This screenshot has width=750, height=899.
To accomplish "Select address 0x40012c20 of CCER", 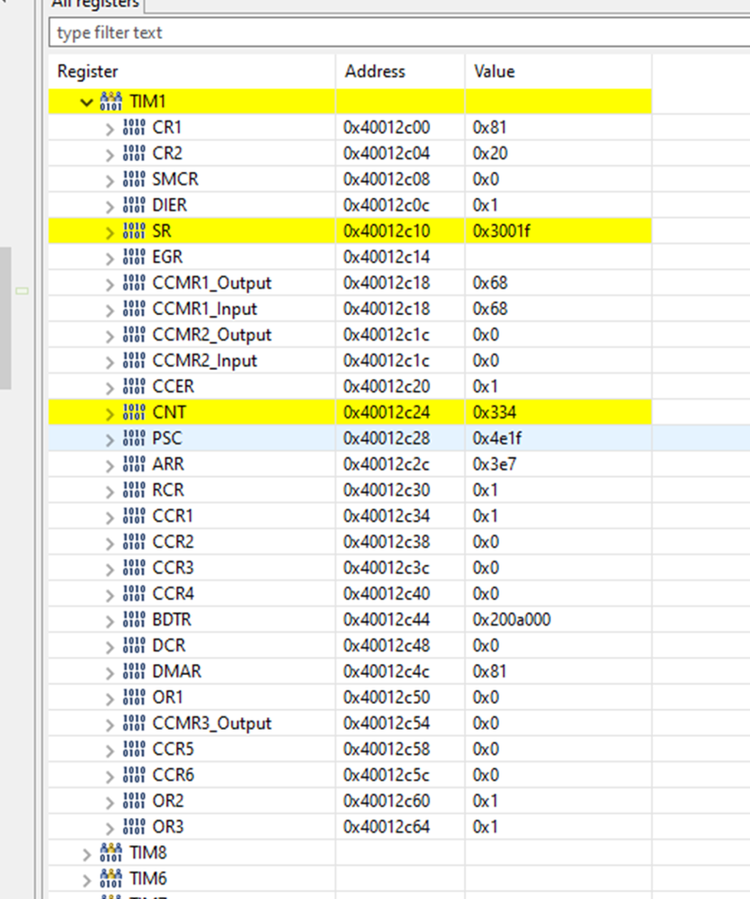I will (387, 386).
